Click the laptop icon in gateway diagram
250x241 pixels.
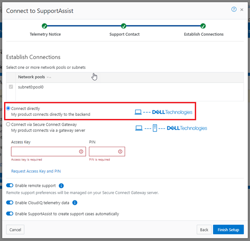[x=139, y=128]
